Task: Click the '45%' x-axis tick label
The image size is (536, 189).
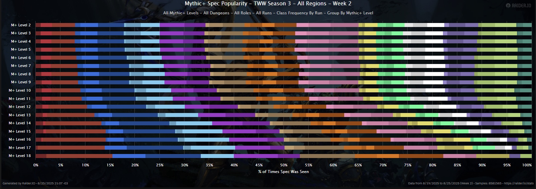Action: [x=259, y=165]
